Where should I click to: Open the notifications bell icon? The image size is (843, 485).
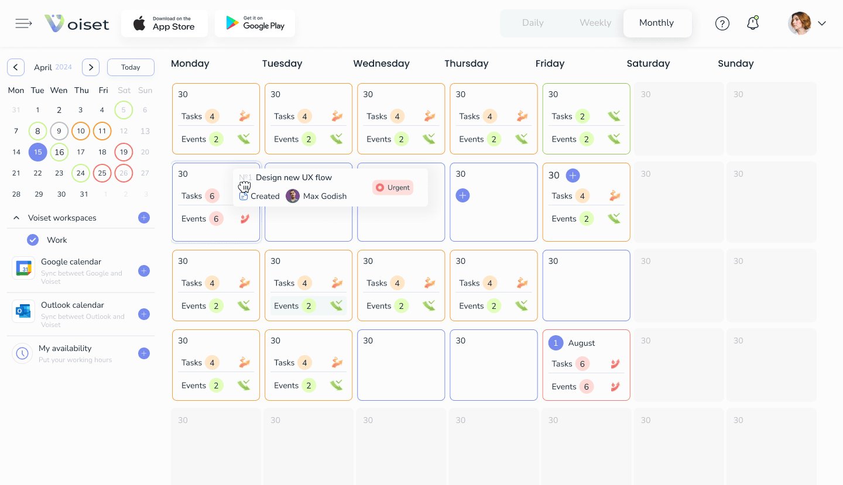pyautogui.click(x=752, y=23)
